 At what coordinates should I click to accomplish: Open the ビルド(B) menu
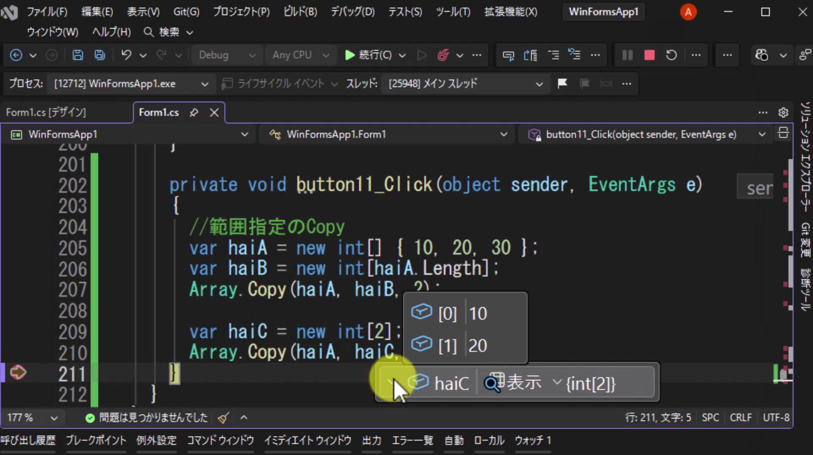coord(300,12)
